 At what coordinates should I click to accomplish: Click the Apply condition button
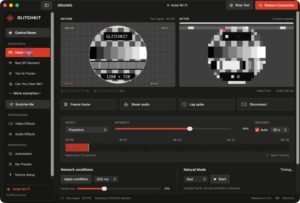coord(76,179)
